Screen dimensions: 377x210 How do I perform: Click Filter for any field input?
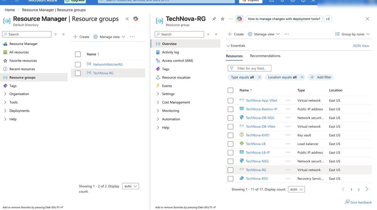[x=249, y=68]
